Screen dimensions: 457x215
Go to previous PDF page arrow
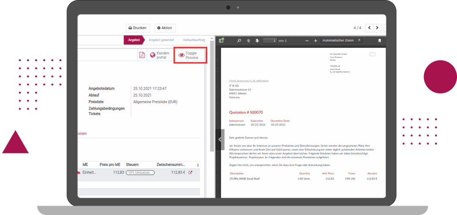249,41
